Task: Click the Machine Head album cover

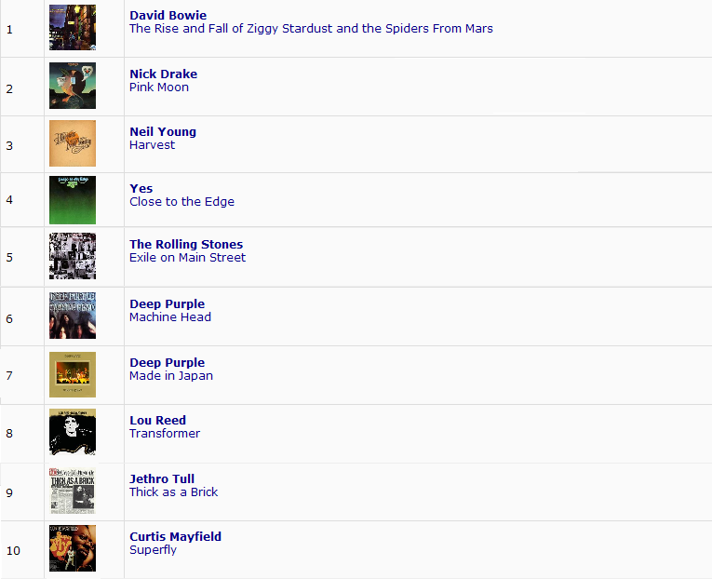Action: (x=73, y=316)
